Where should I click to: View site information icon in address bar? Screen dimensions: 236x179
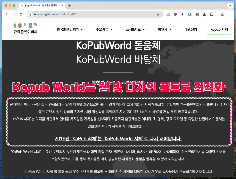click(30, 14)
